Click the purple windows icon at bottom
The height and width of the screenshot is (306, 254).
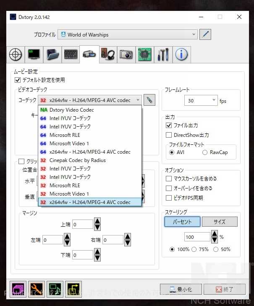coord(18,289)
